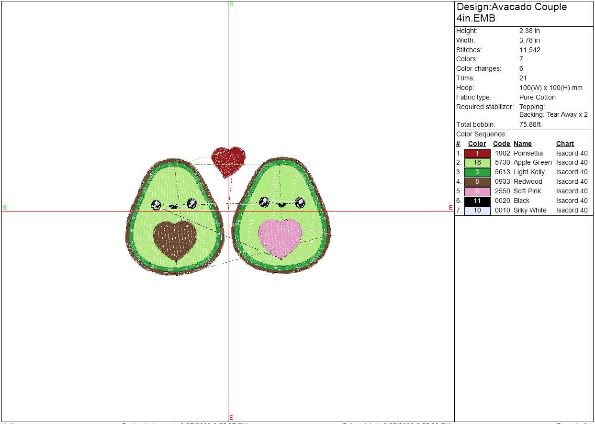Pick the Light Kelly green swatch
595x424 pixels.
[x=477, y=172]
